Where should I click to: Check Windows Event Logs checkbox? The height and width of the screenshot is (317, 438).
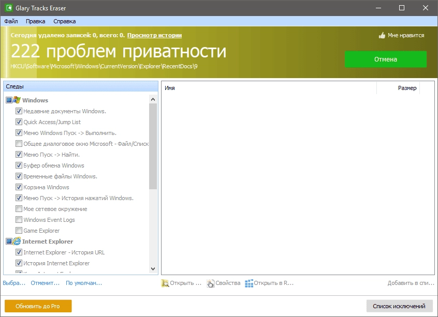click(19, 220)
